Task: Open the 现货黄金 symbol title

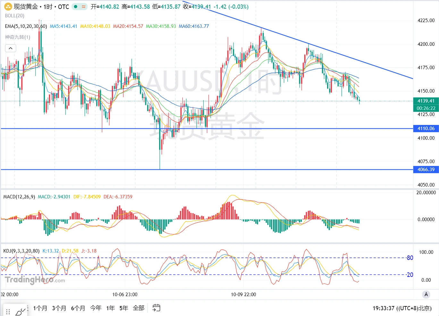Action: coord(26,6)
